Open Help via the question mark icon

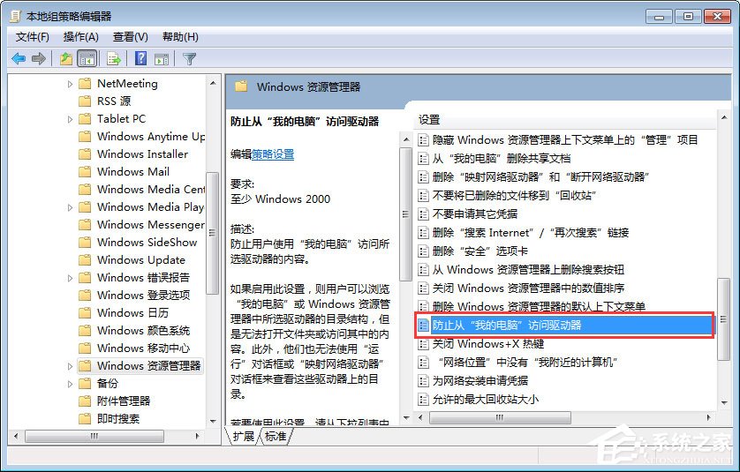pos(140,58)
